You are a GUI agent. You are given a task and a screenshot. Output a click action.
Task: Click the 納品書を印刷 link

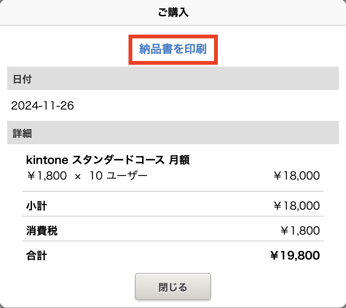coord(173,49)
